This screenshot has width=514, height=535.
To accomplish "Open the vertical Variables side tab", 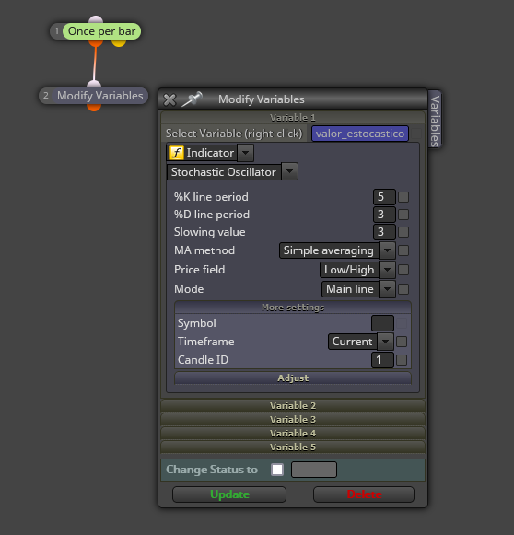I will pos(435,120).
